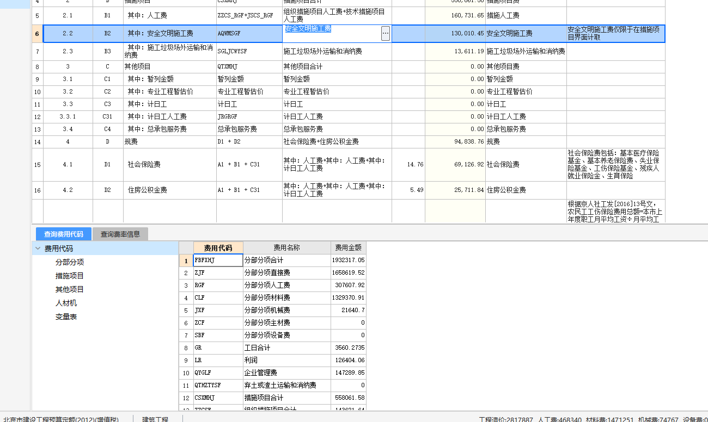
Task: Click the 5.49 rate cell
Action: coord(408,190)
